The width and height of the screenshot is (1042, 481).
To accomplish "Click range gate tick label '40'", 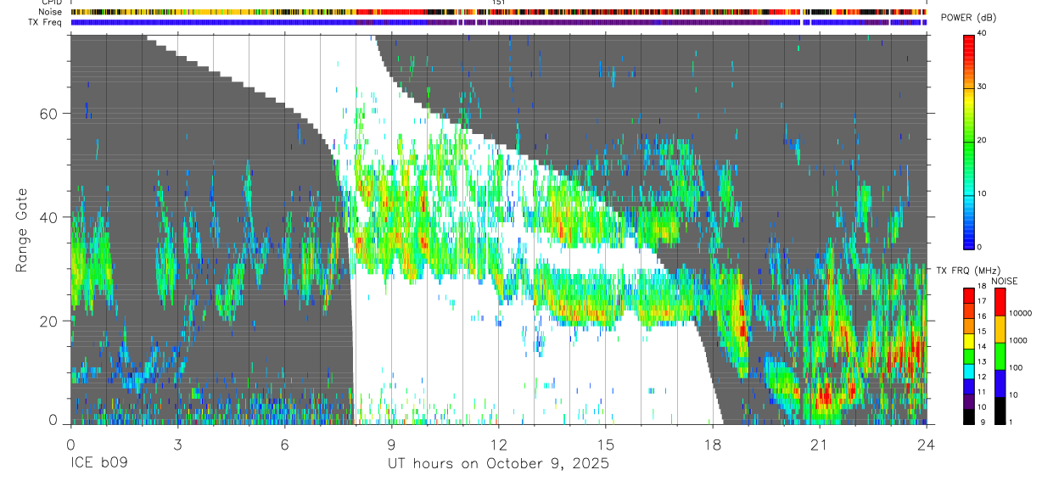I will 49,217.
